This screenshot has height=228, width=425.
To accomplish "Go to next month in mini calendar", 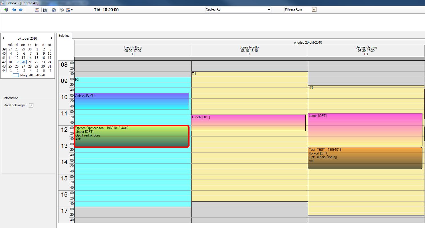I will tap(51, 38).
